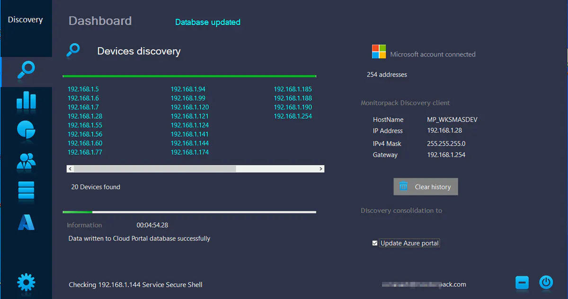Uncheck the Update Azure portal checkbox
This screenshot has height=299, width=568.
(x=375, y=243)
